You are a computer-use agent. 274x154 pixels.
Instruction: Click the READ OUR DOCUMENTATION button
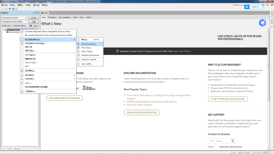click(142, 112)
